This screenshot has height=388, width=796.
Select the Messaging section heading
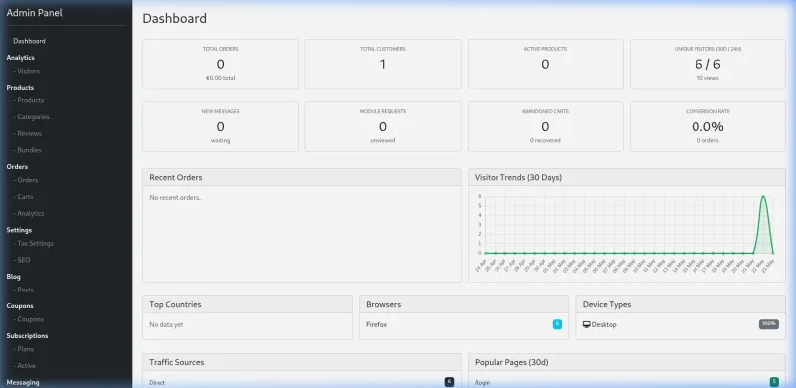[23, 382]
